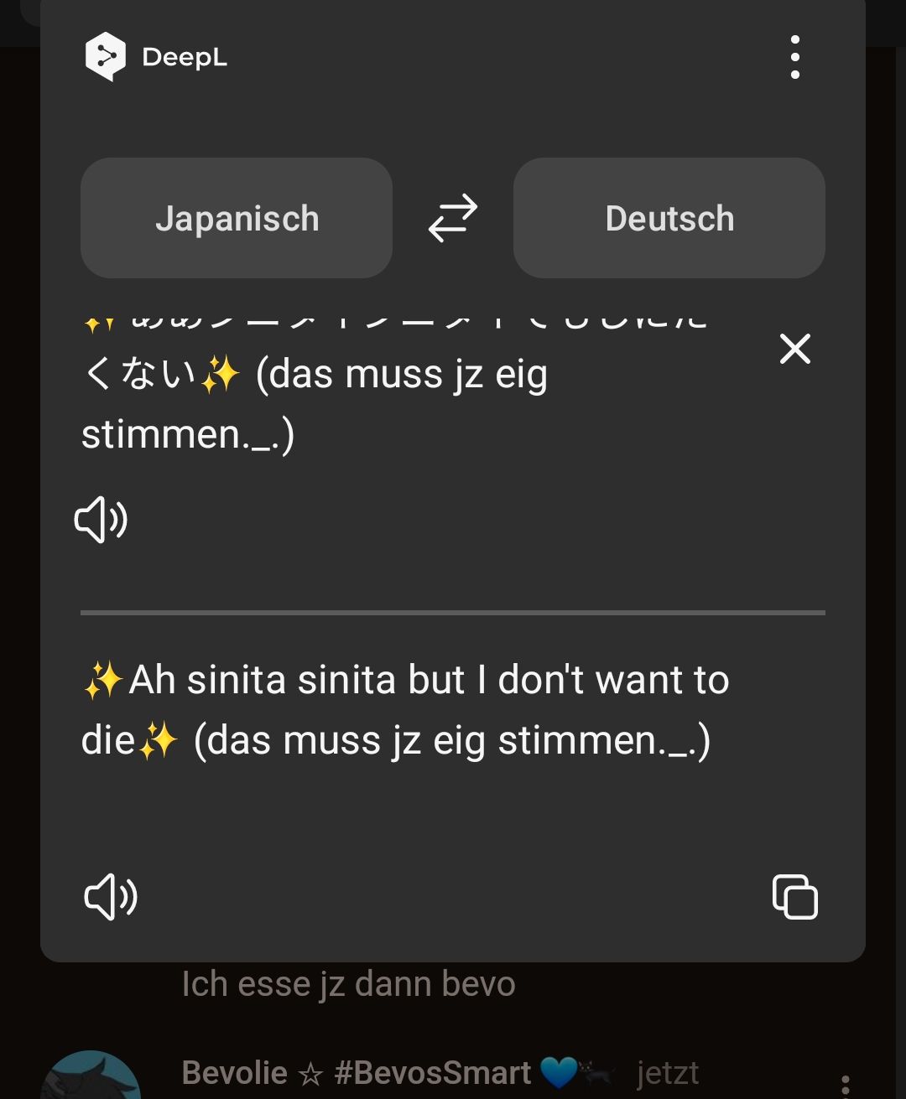This screenshot has height=1099, width=906.
Task: Tap the translated text output
Action: point(403,710)
